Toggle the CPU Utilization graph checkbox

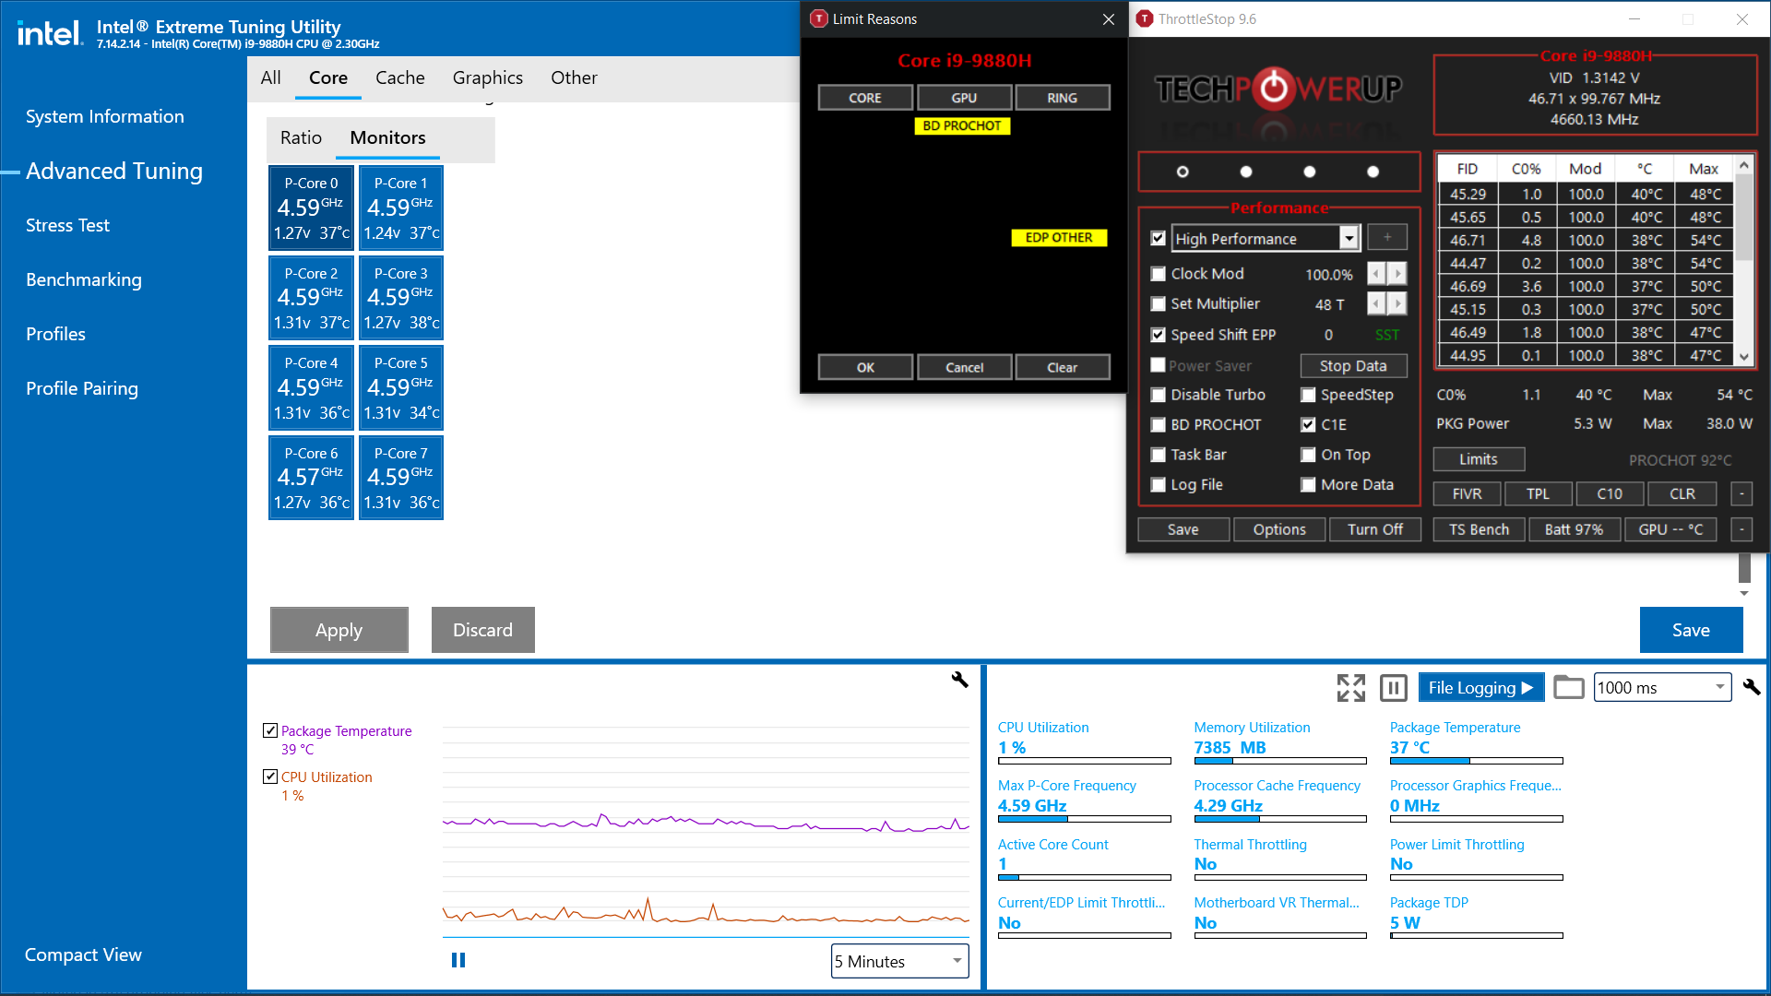[270, 777]
